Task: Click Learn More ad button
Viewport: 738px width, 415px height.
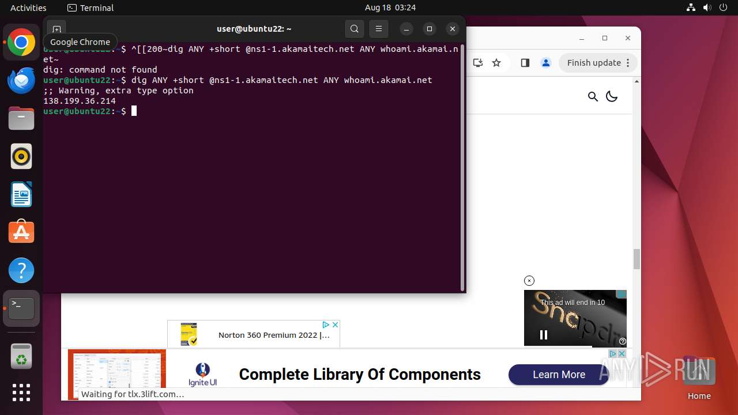Action: pyautogui.click(x=559, y=375)
